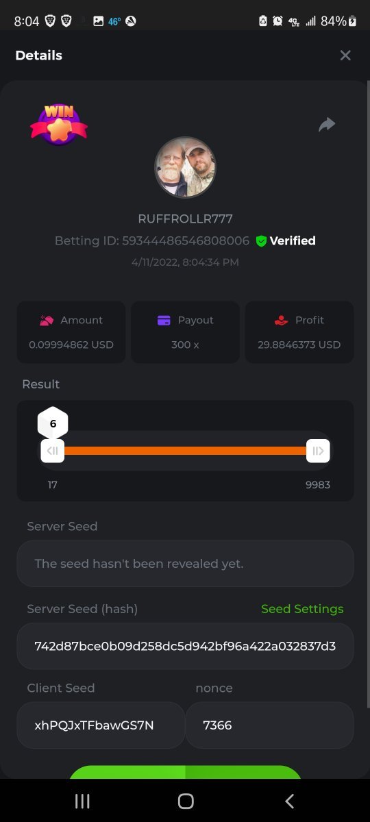The width and height of the screenshot is (370, 822).
Task: Open RUFFROLLR777's profile picture
Action: [x=185, y=168]
